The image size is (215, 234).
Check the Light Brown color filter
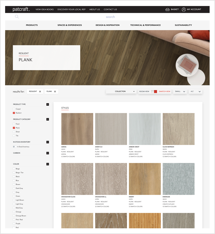pyautogui.click(x=14, y=200)
